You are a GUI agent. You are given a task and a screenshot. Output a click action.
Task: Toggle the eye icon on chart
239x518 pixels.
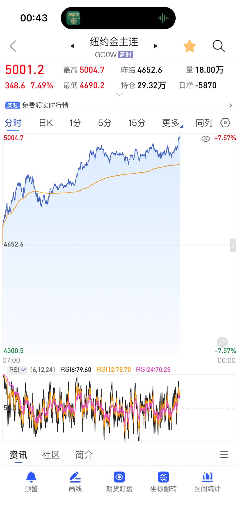pyautogui.click(x=206, y=139)
